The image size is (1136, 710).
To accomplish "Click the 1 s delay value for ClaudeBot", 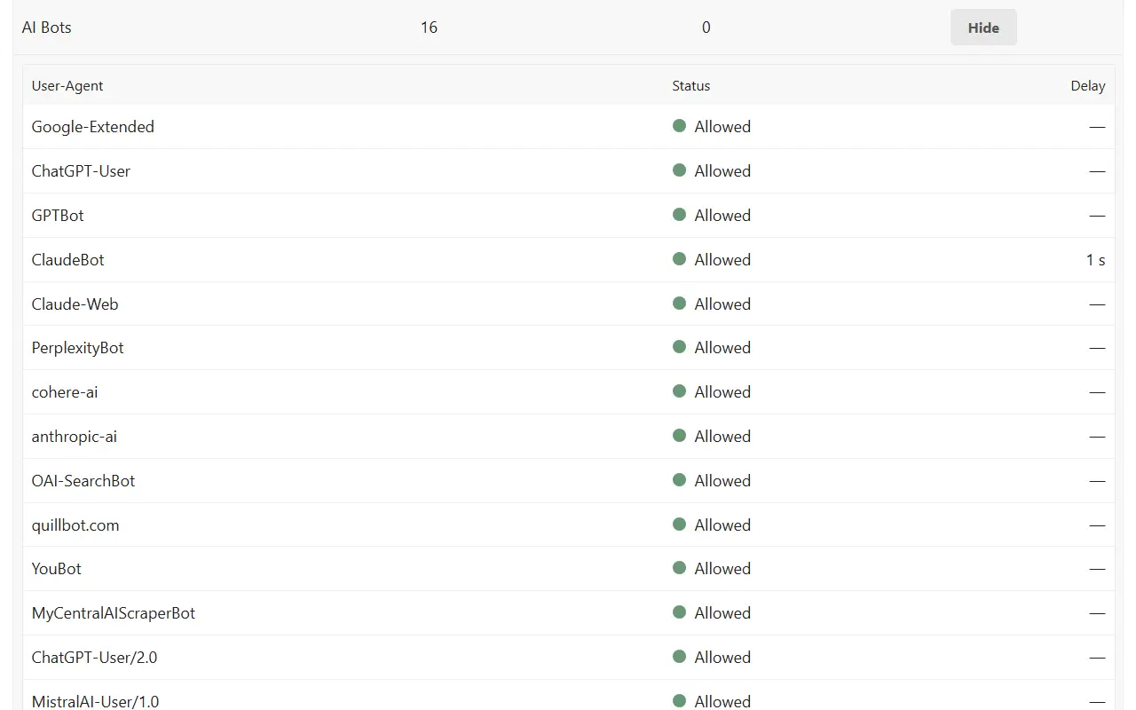I will (1095, 259).
